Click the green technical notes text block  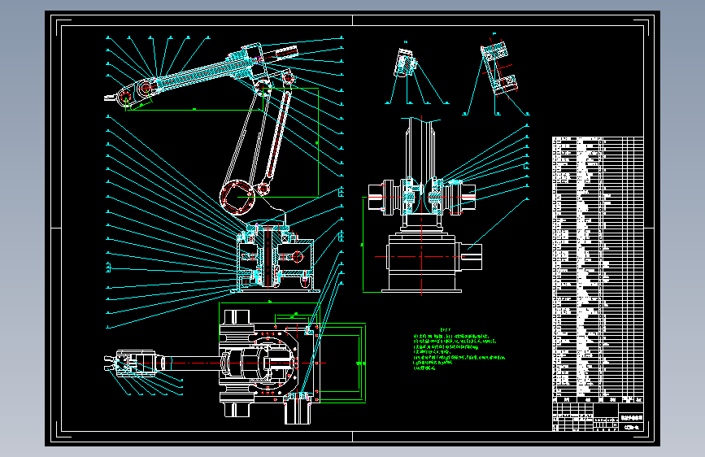pyautogui.click(x=459, y=350)
